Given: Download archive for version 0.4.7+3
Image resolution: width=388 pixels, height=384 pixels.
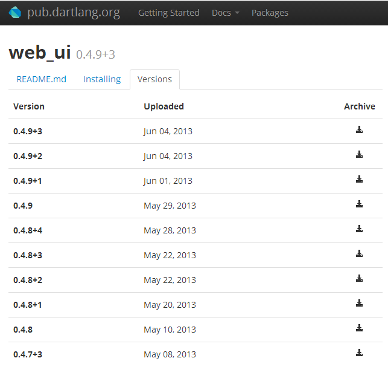Looking at the screenshot, I should coord(359,353).
